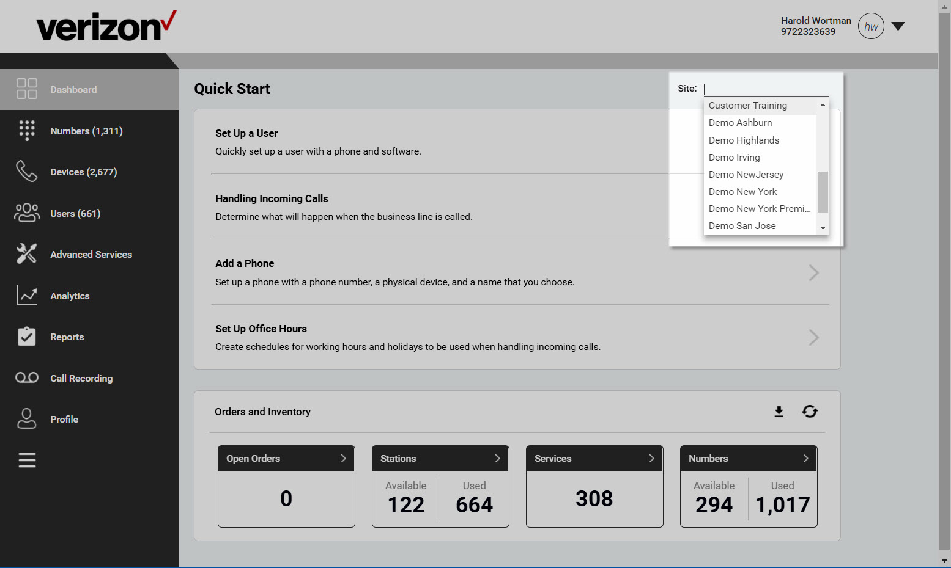Click the Reports clipboard icon
The width and height of the screenshot is (951, 568).
pos(27,336)
